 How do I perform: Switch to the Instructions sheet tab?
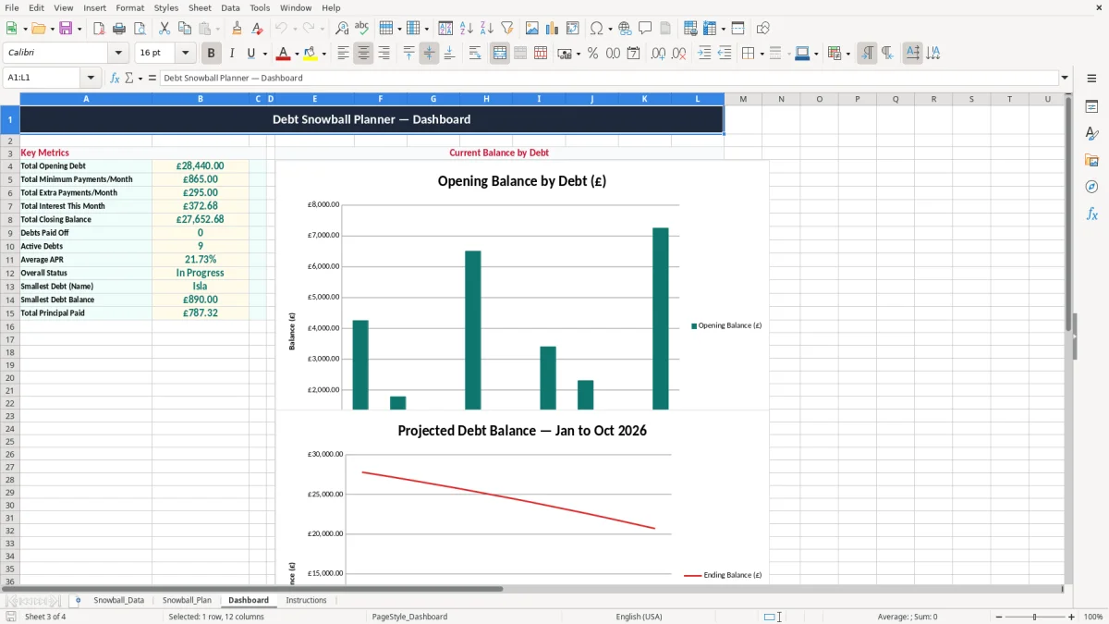click(x=306, y=600)
